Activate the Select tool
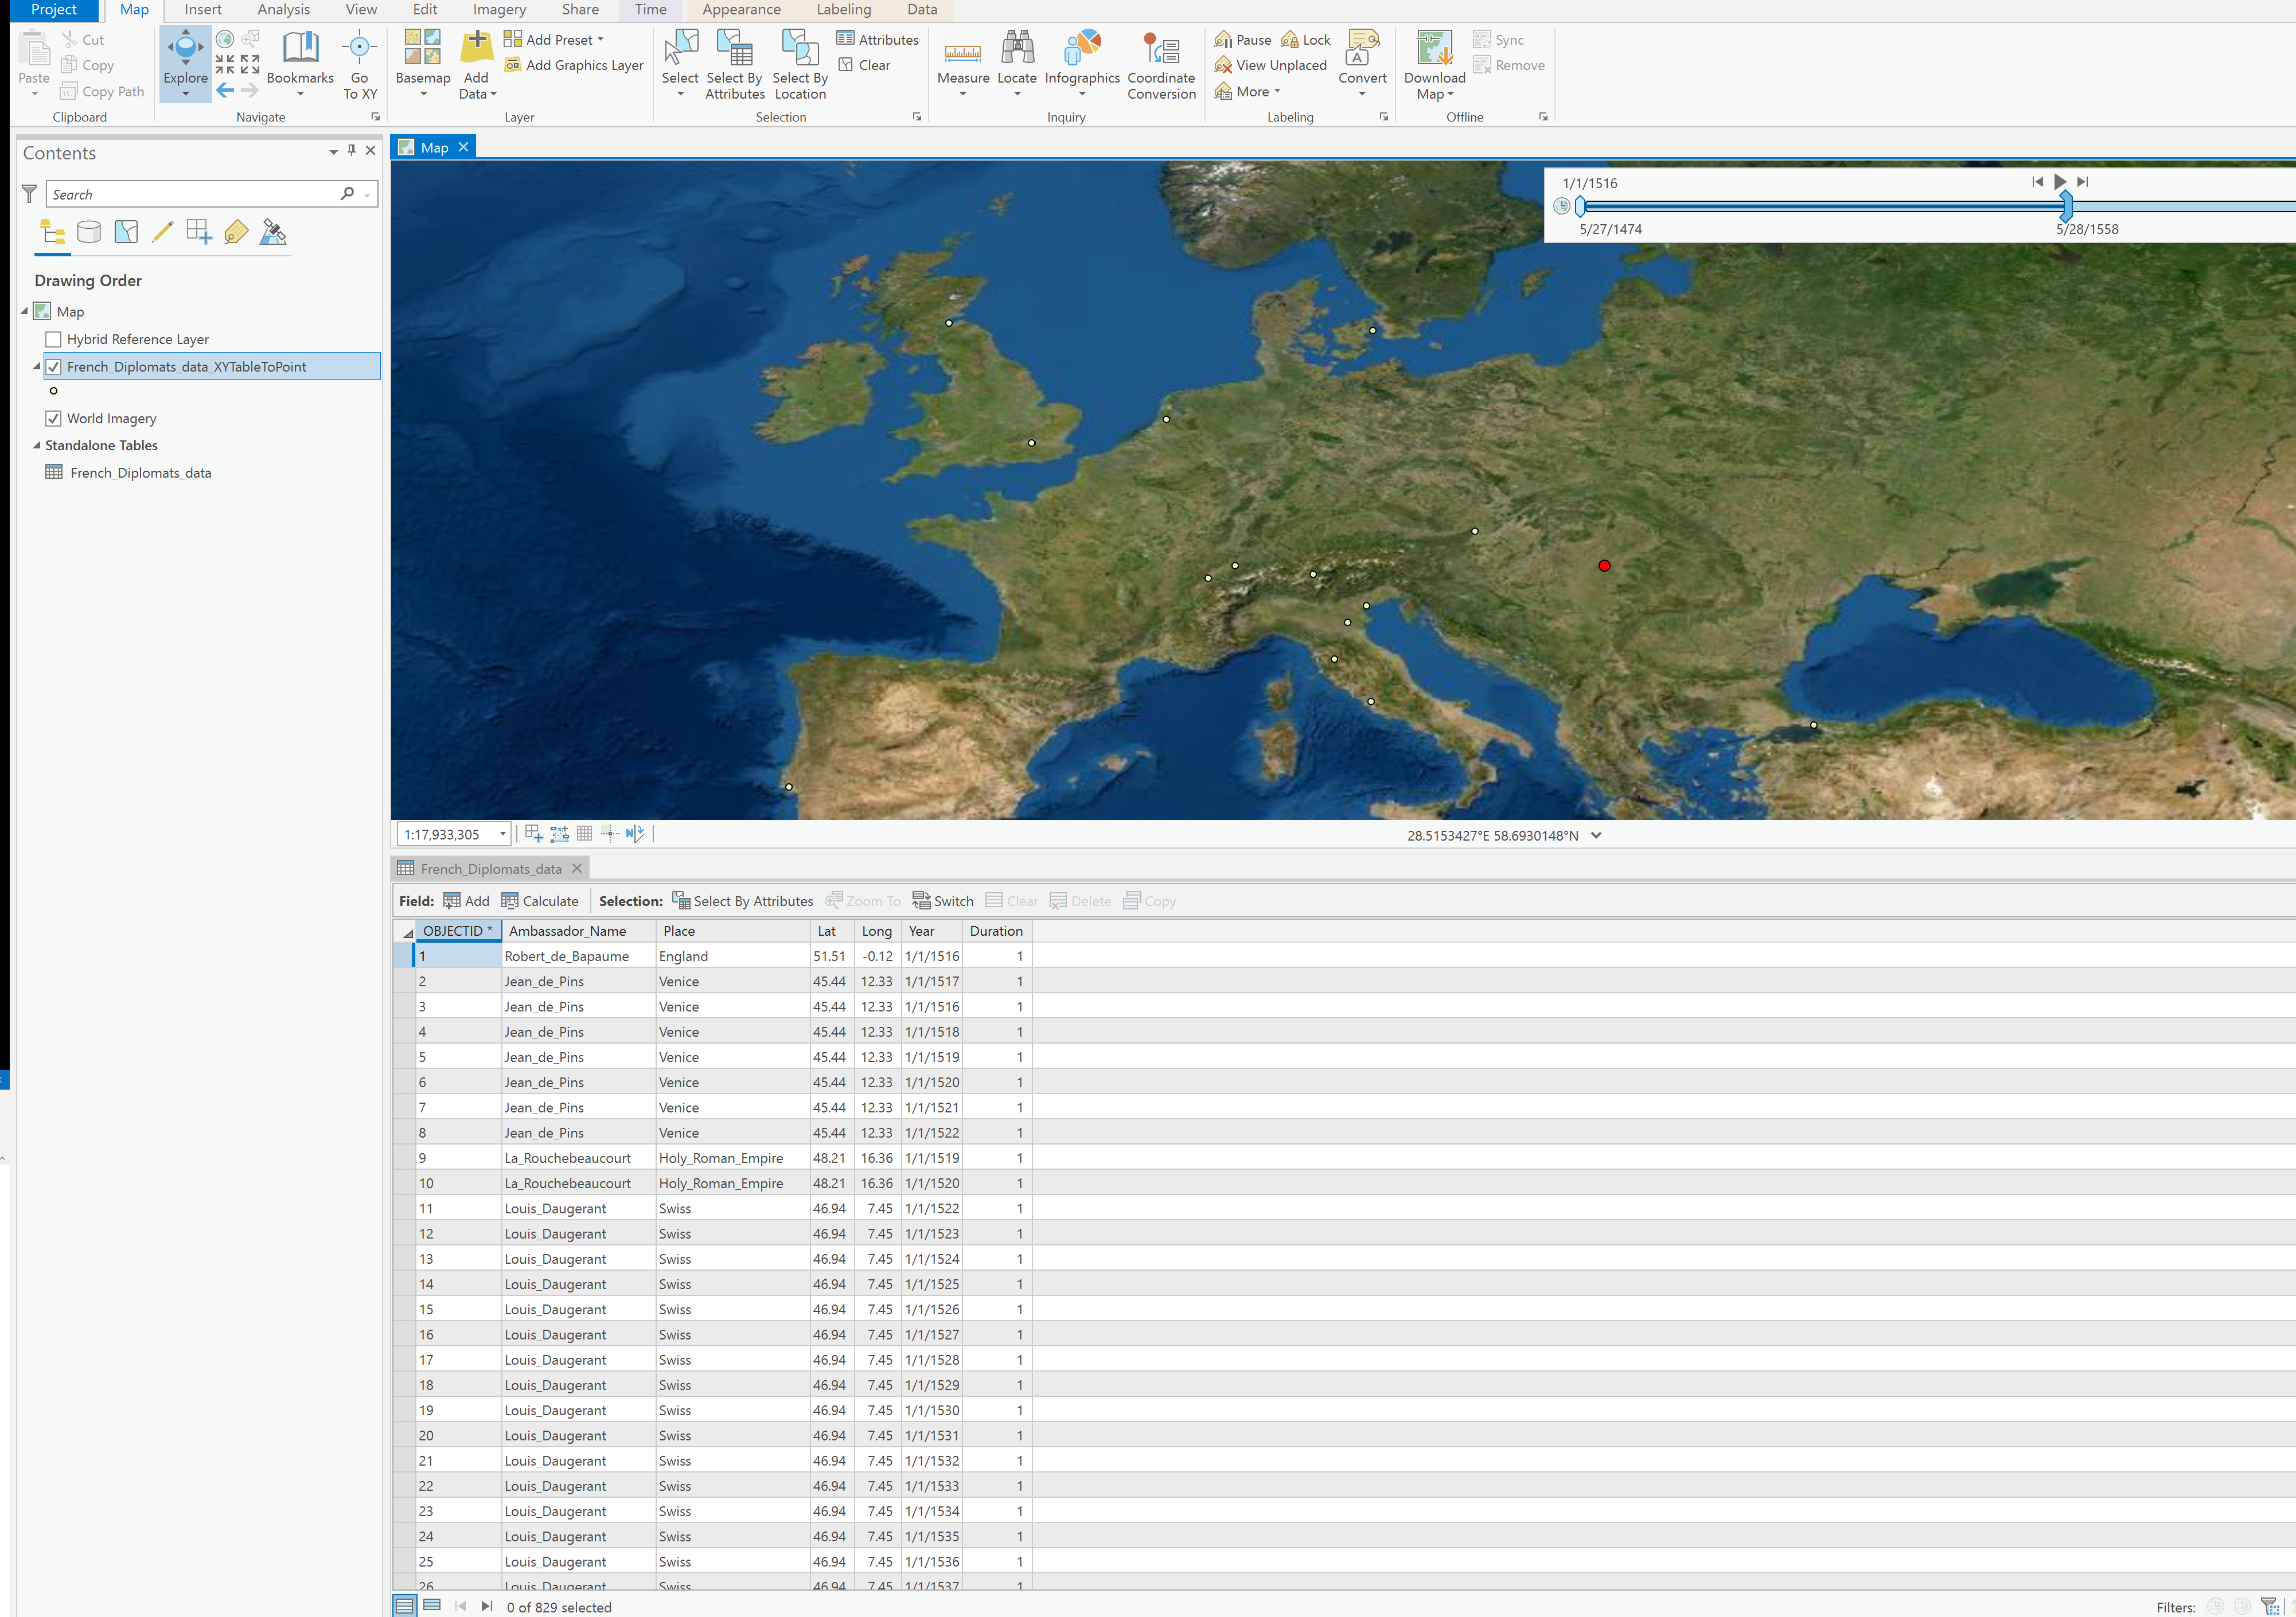Image resolution: width=2296 pixels, height=1617 pixels. (680, 63)
